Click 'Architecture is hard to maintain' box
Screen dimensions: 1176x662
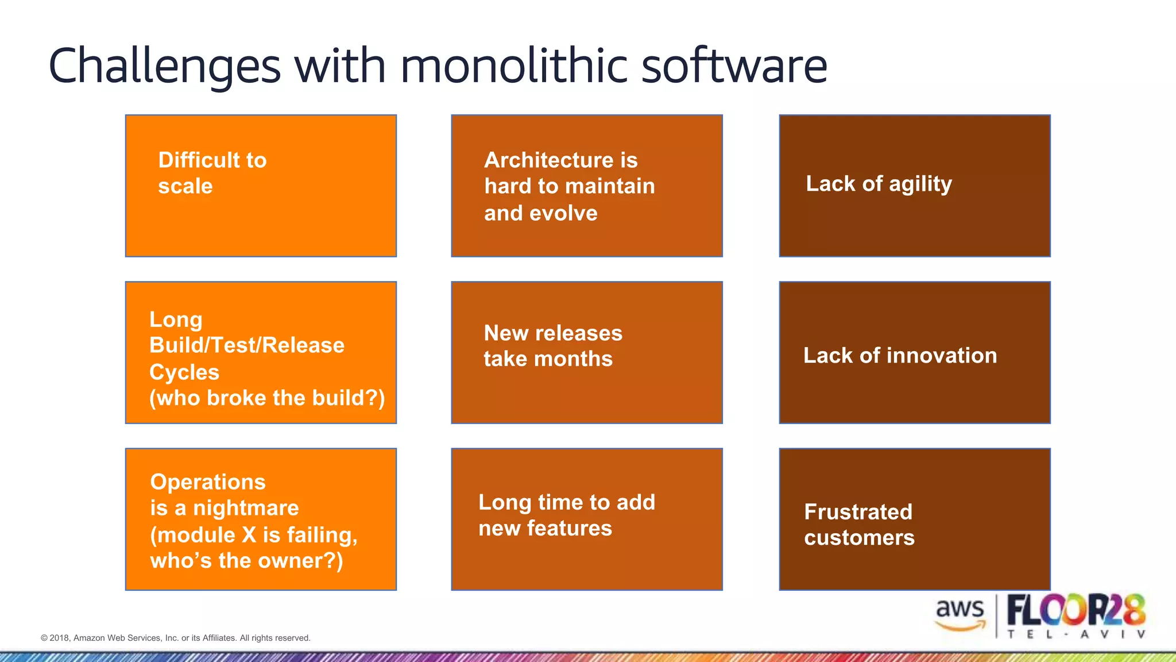pos(586,186)
